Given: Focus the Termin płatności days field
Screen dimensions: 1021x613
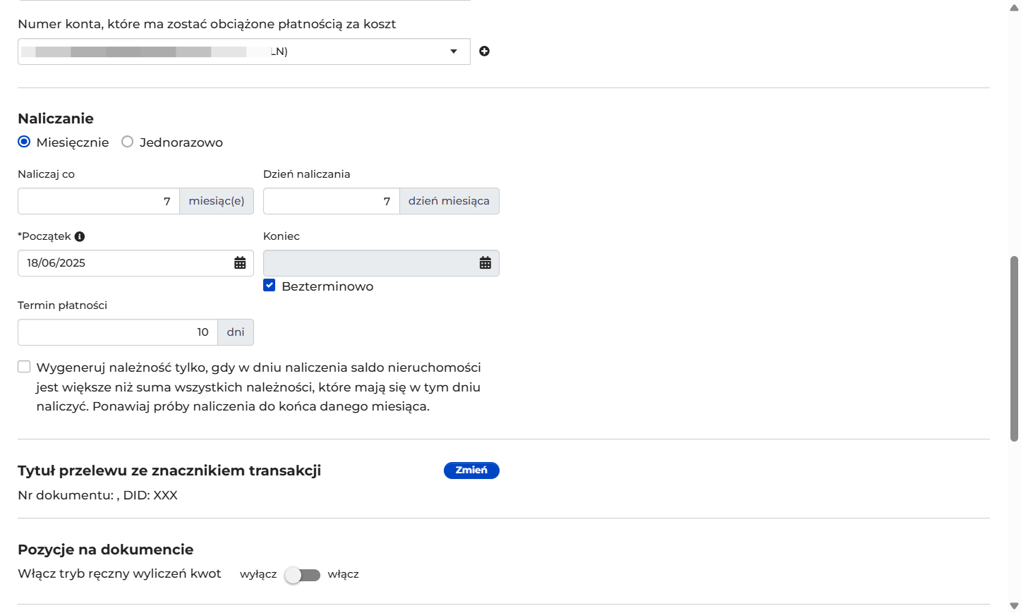Looking at the screenshot, I should coord(118,332).
